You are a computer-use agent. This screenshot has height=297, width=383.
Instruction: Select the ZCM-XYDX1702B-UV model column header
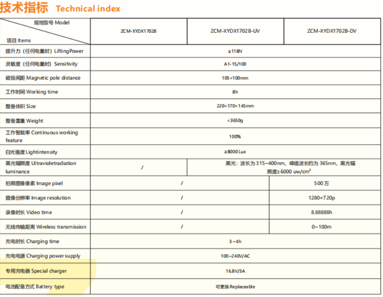pyautogui.click(x=235, y=31)
